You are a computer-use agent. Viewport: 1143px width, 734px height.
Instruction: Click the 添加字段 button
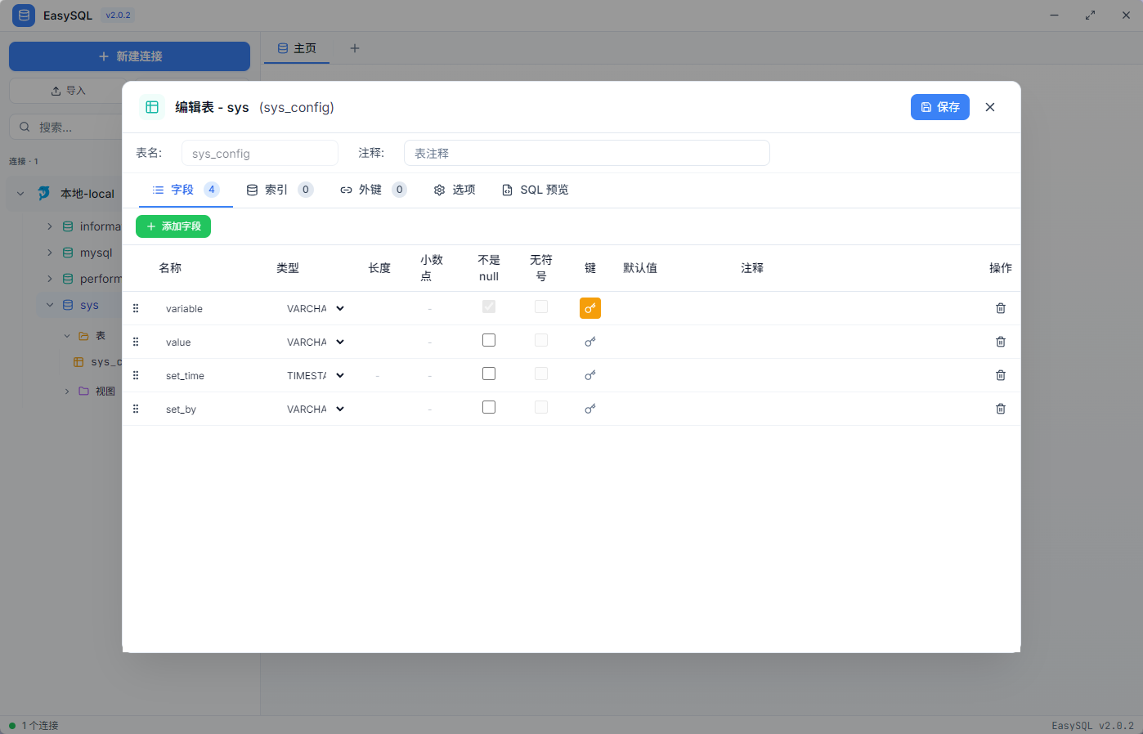pos(173,226)
